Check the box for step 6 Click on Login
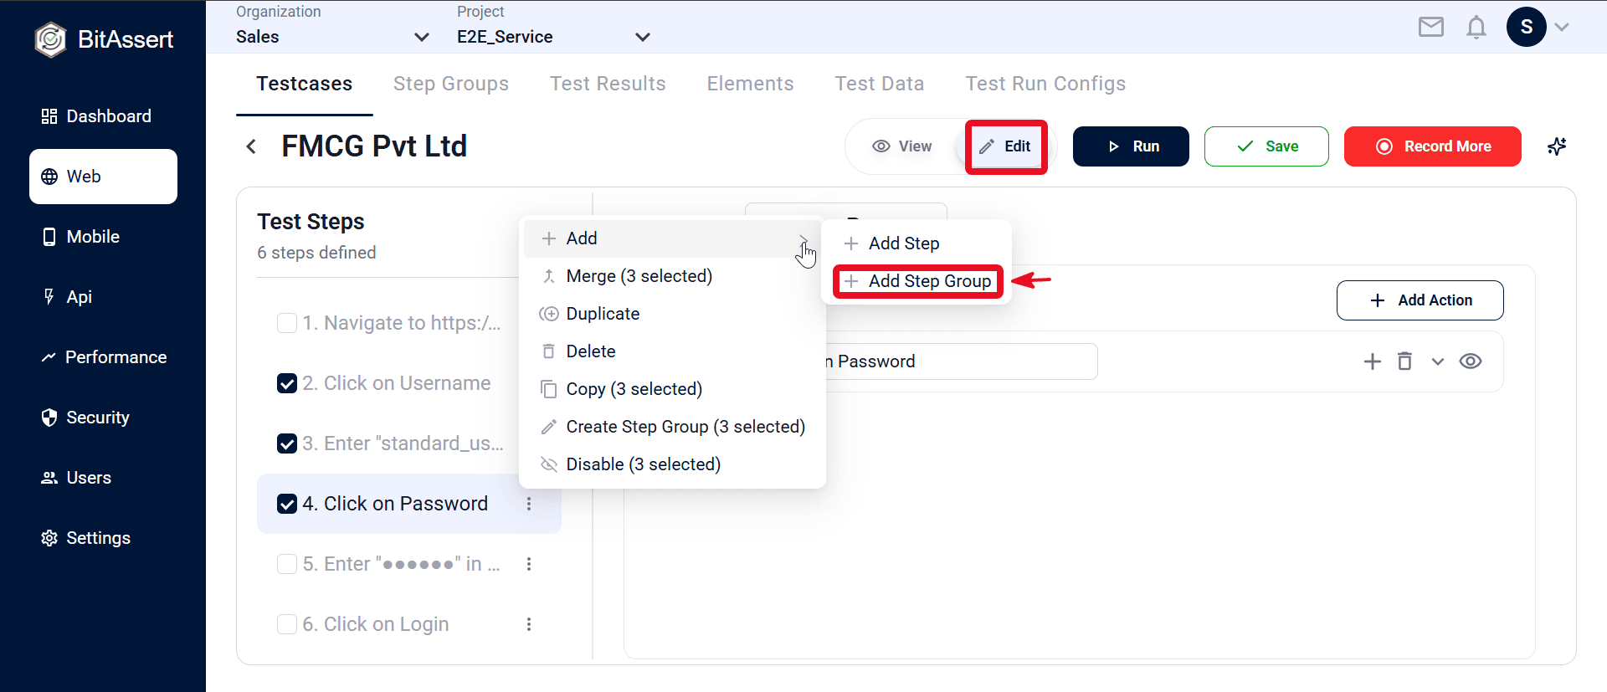The height and width of the screenshot is (692, 1607). [x=287, y=624]
